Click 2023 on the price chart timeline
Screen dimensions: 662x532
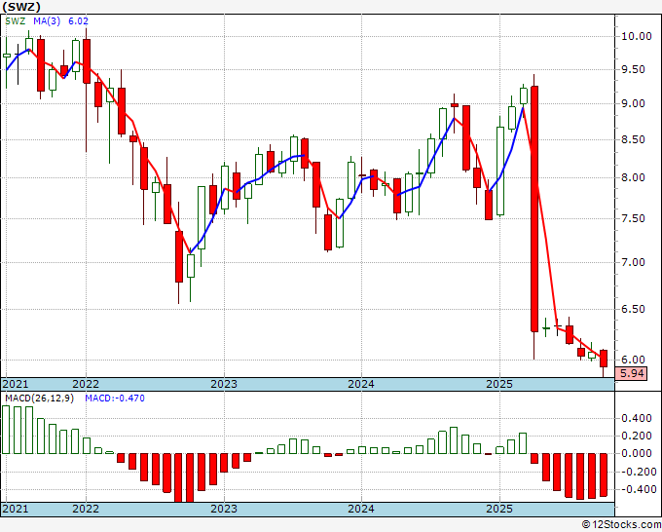pyautogui.click(x=224, y=384)
